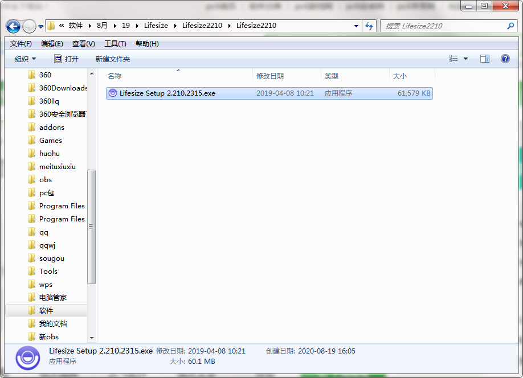The width and height of the screenshot is (523, 378).
Task: Select Lifesize Setup 2.210.2315.exe file
Action: 269,93
